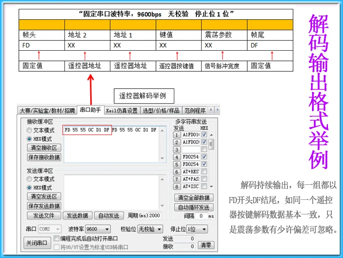
Task: Send multi-string row 7
Action: pos(177,179)
